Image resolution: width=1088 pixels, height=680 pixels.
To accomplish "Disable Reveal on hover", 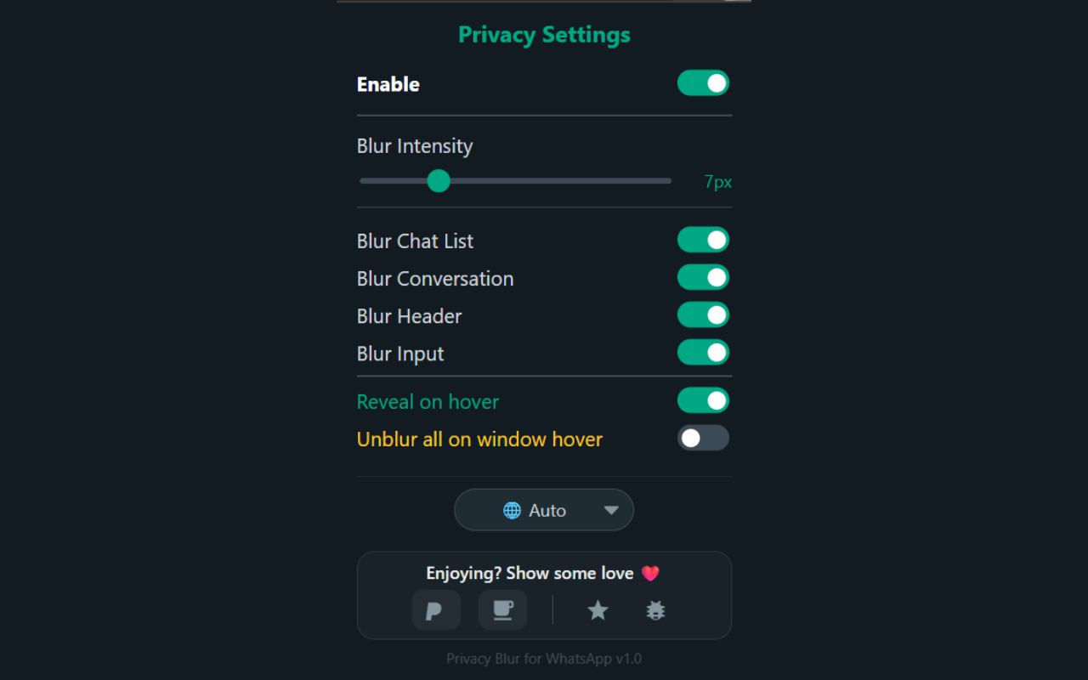I will pos(703,399).
